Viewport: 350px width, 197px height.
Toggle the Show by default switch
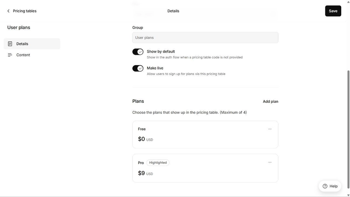pos(138,52)
